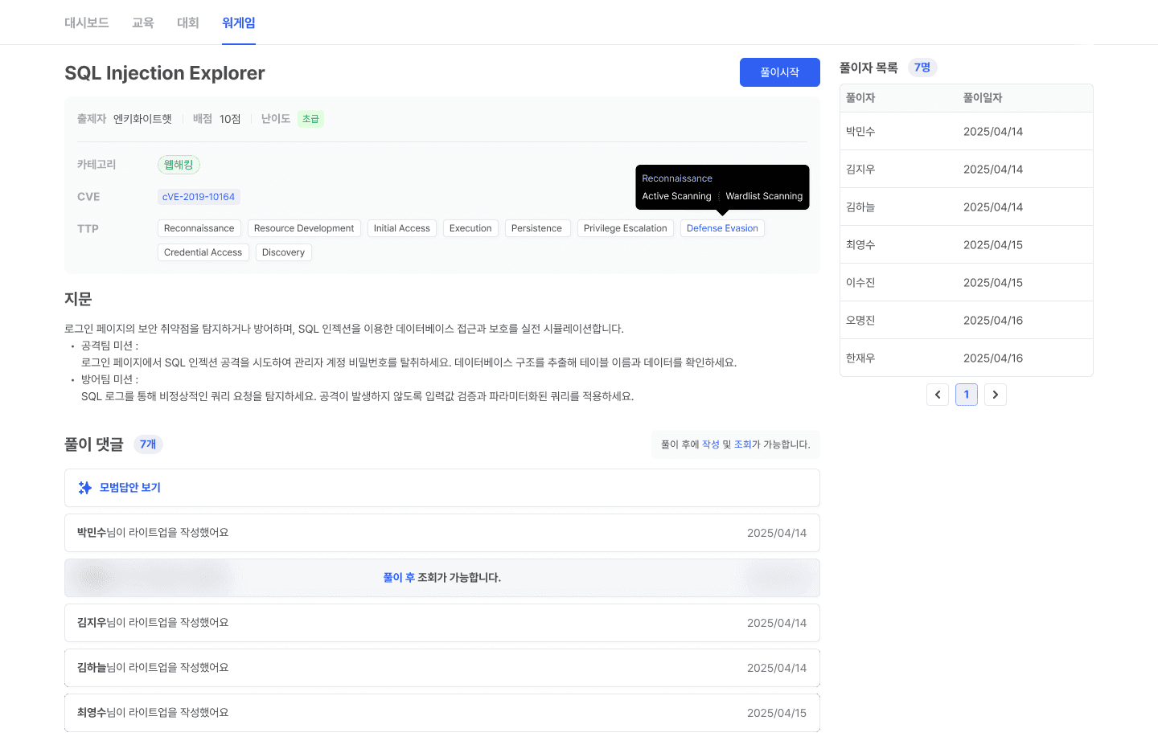Select solver 한재우 in the solver list
Screen dimensions: 1158x745
pyautogui.click(x=860, y=358)
